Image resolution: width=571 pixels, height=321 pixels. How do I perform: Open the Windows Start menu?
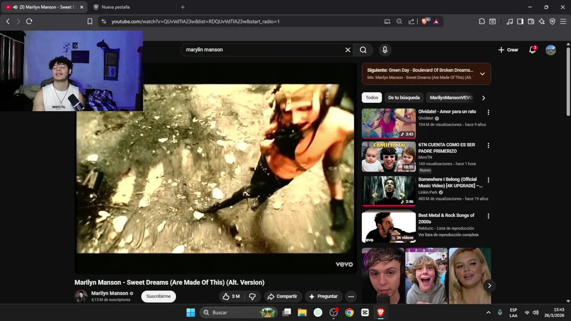[190, 313]
